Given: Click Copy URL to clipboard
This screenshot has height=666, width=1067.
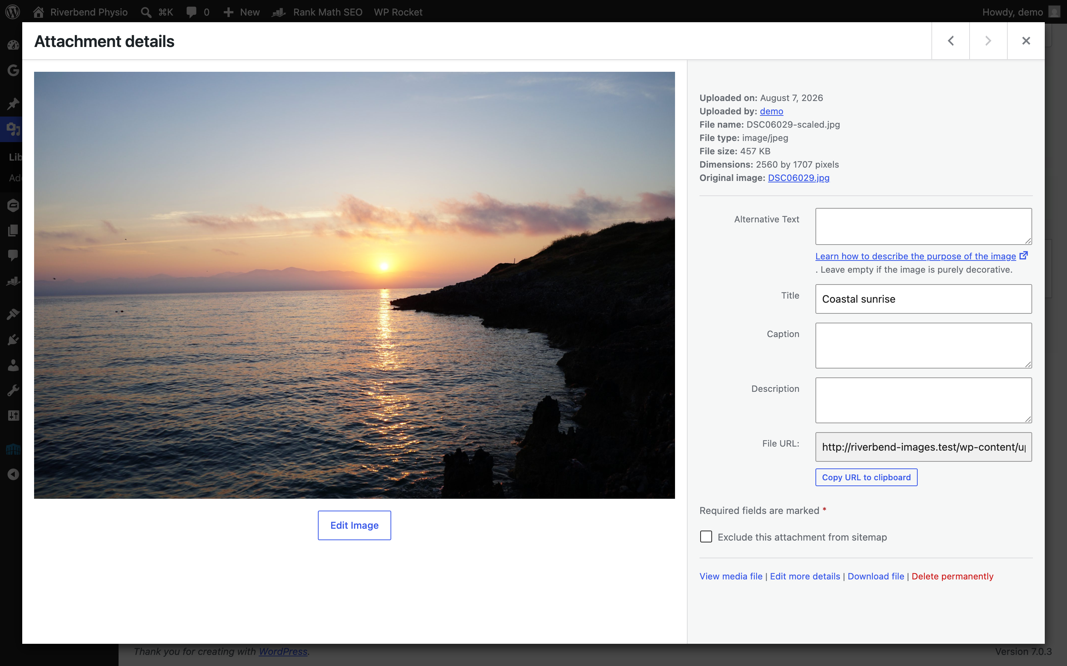Looking at the screenshot, I should point(867,477).
